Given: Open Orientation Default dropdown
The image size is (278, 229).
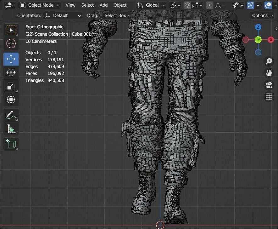Looking at the screenshot, I should click(x=62, y=16).
